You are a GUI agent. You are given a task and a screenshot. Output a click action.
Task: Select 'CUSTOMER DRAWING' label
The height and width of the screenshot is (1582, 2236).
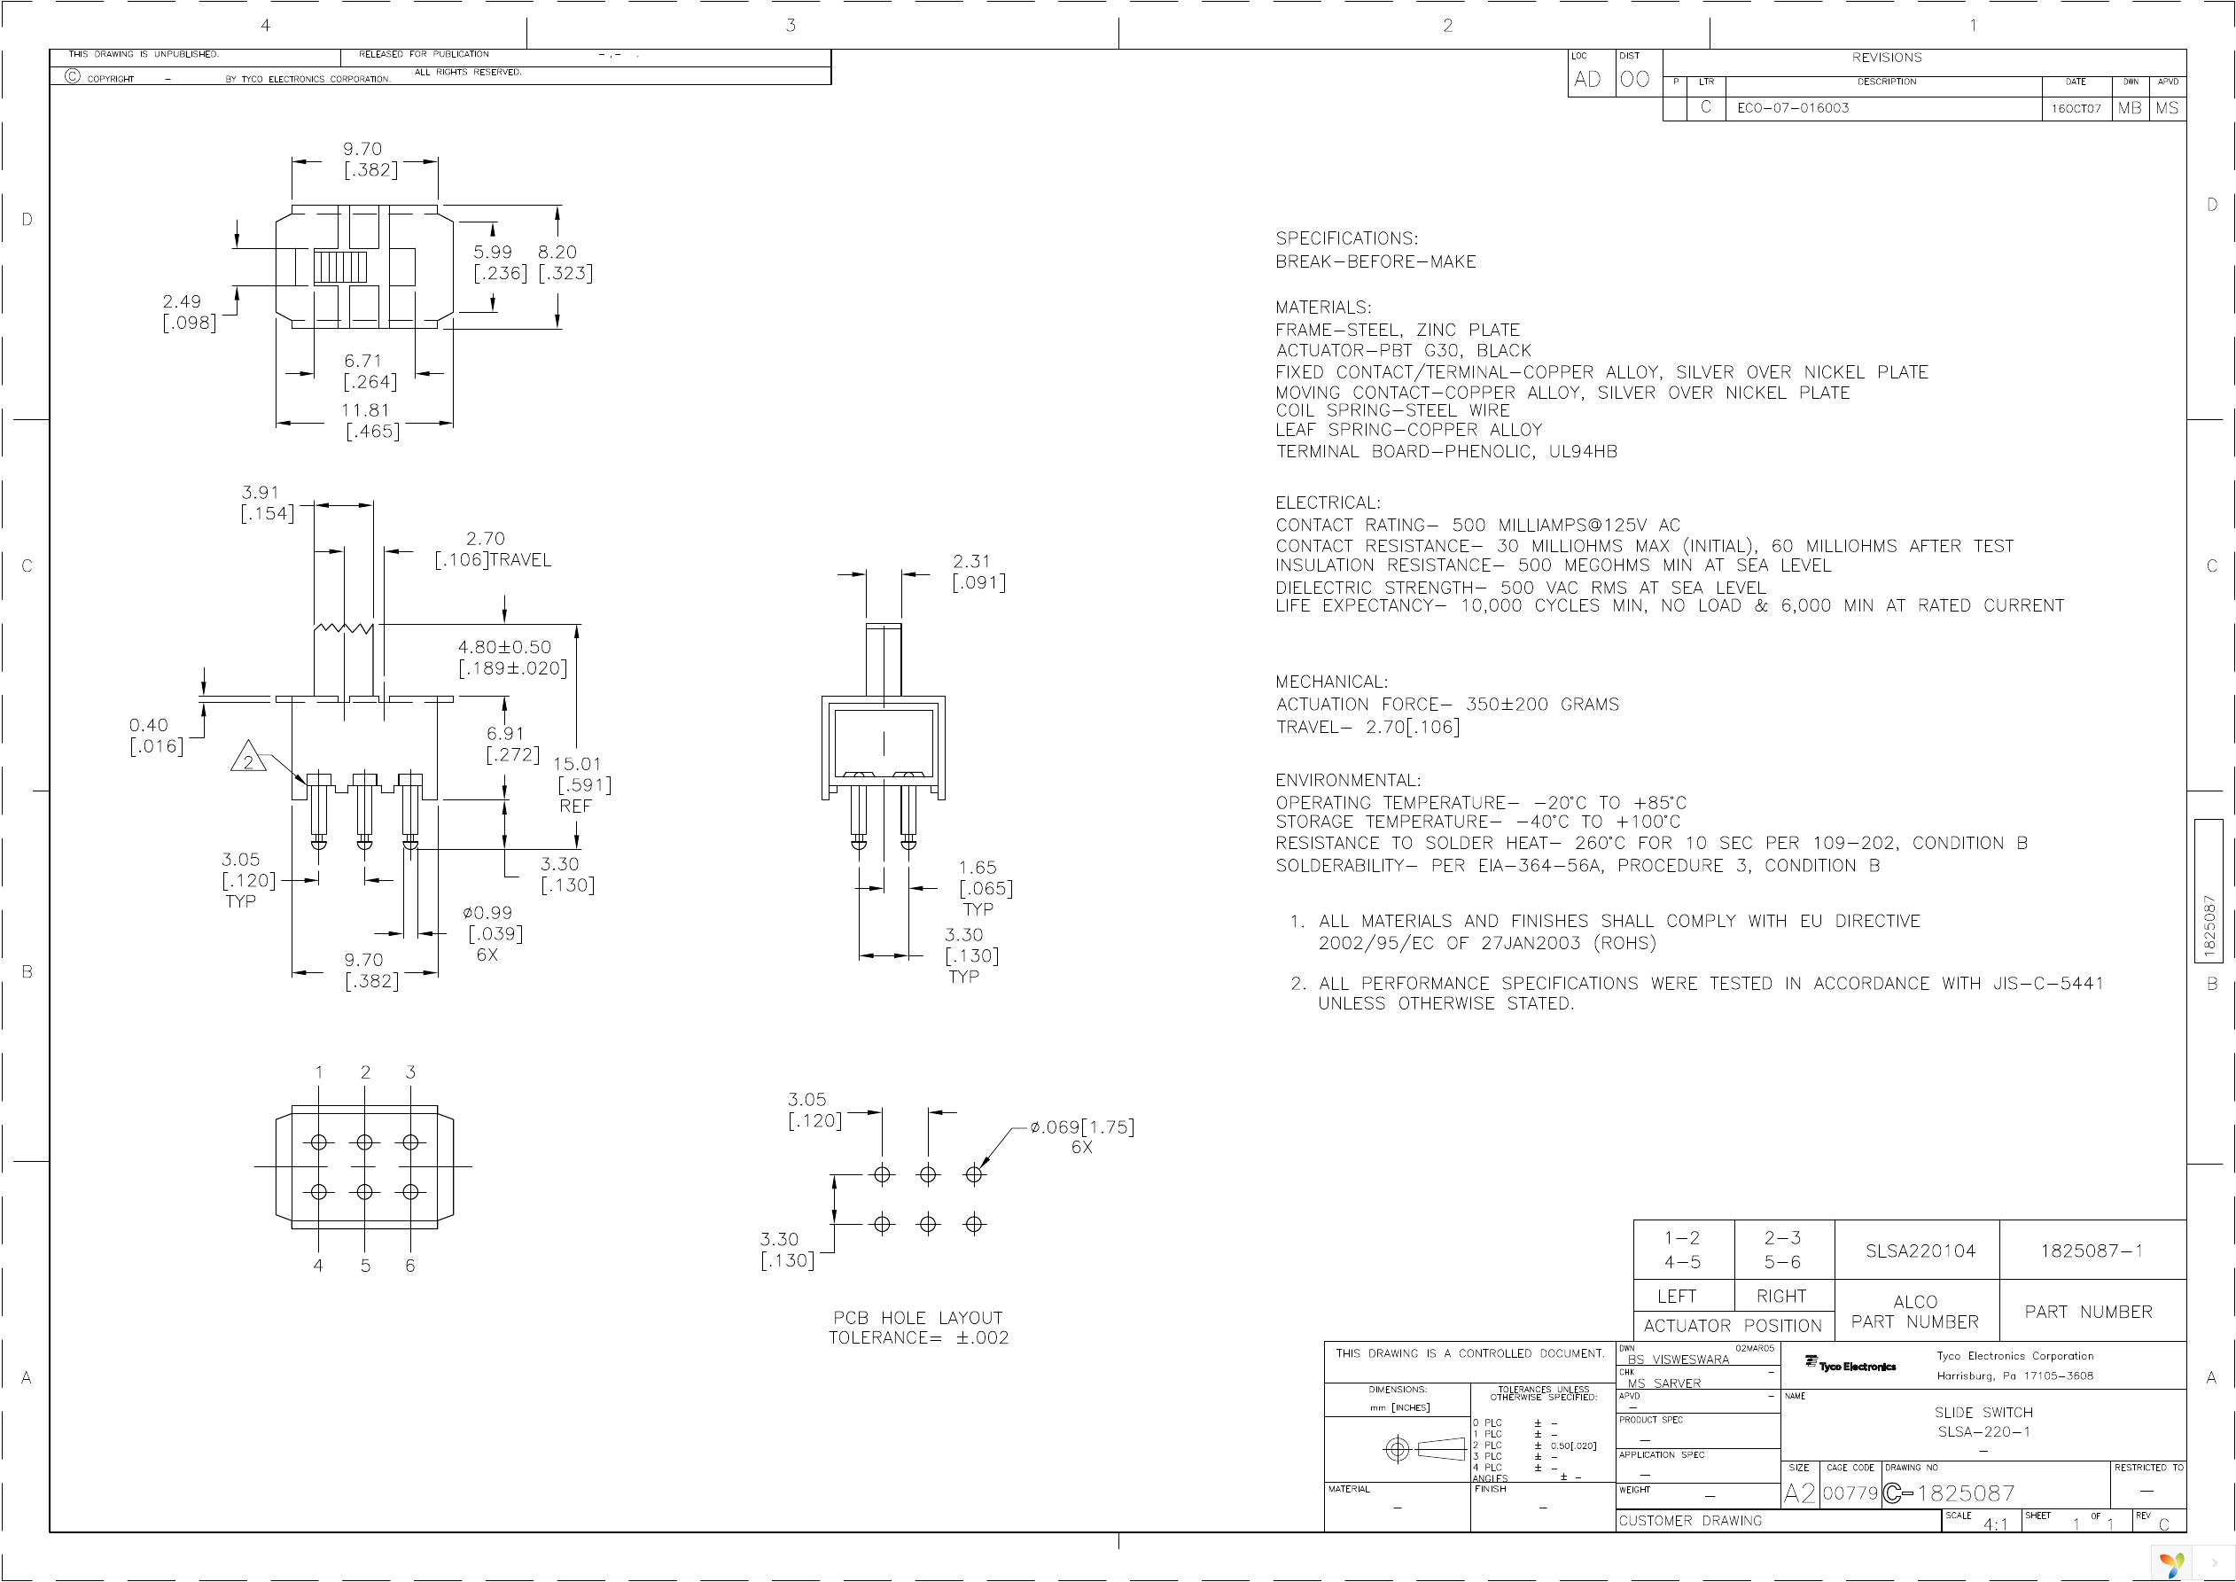(1690, 1521)
